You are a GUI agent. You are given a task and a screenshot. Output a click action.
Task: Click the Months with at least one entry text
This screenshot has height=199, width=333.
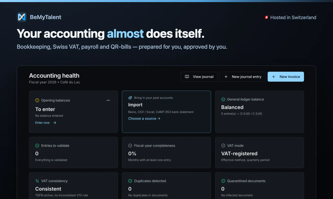pyautogui.click(x=149, y=160)
